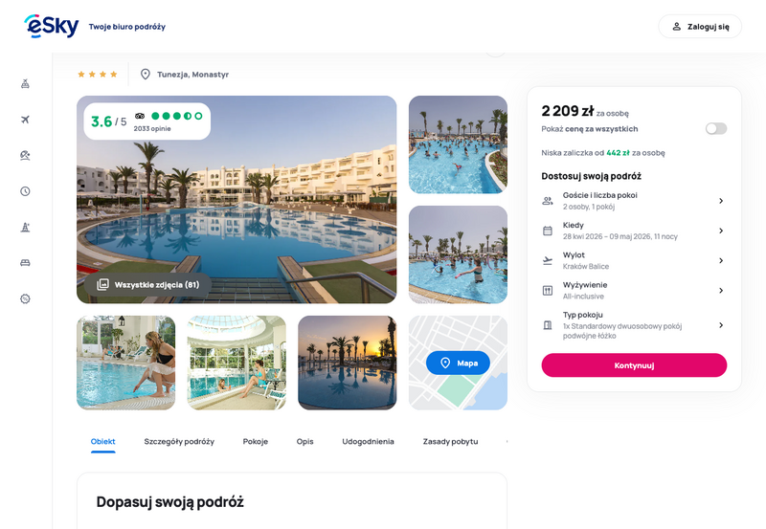Viewport: 766px width, 529px height.
Task: Click the deals percent badge icon in sidebar
Action: pyautogui.click(x=26, y=298)
